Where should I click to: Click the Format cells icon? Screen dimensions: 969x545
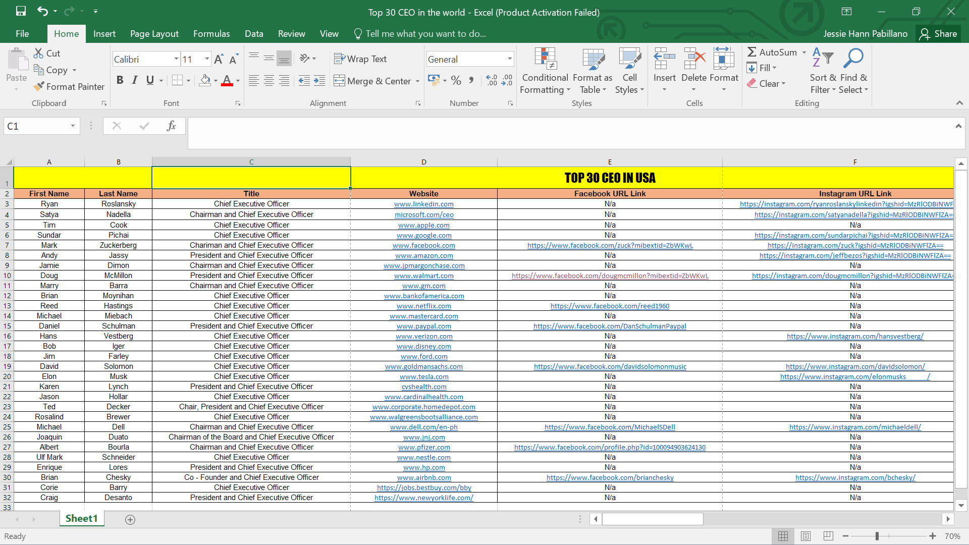724,59
